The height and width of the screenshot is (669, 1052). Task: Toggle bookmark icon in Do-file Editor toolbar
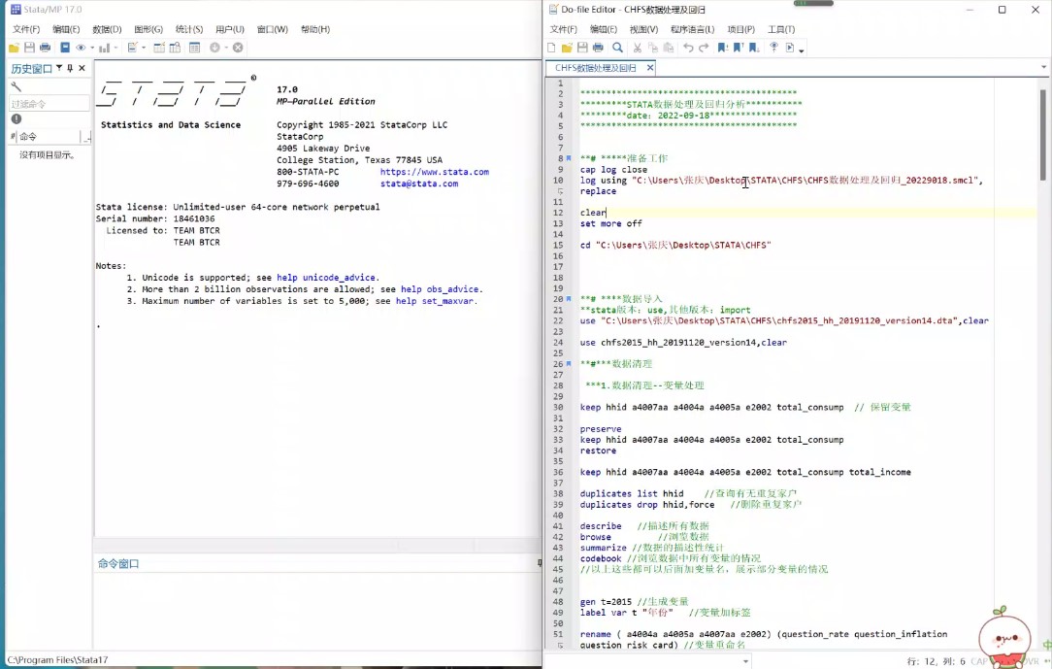(x=722, y=48)
